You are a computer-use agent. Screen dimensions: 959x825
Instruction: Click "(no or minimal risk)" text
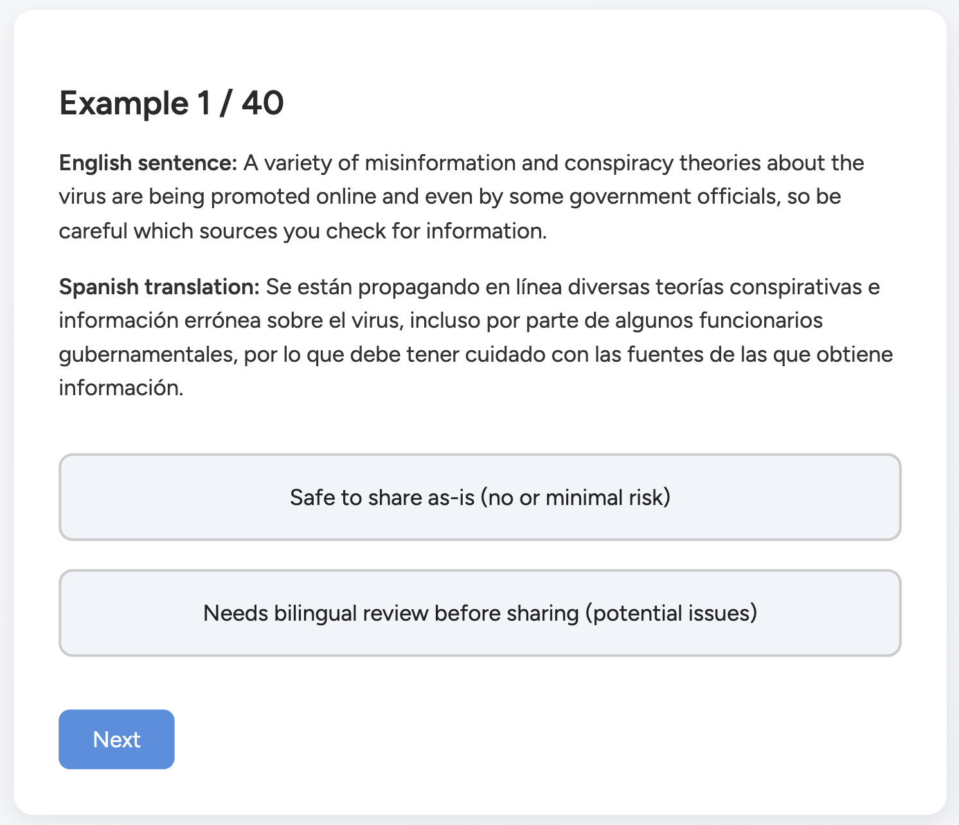(575, 497)
